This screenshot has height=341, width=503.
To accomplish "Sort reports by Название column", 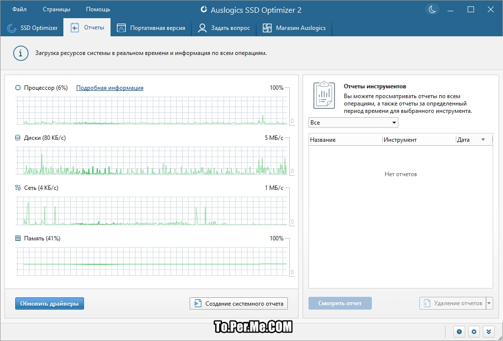I will 345,140.
